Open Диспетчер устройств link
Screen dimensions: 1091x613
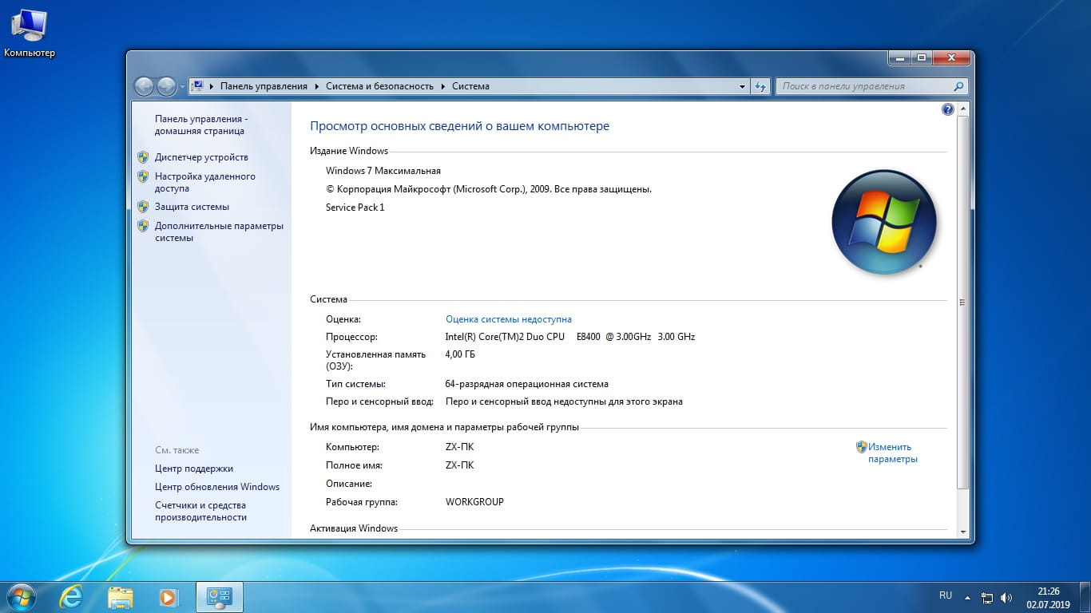[x=201, y=157]
